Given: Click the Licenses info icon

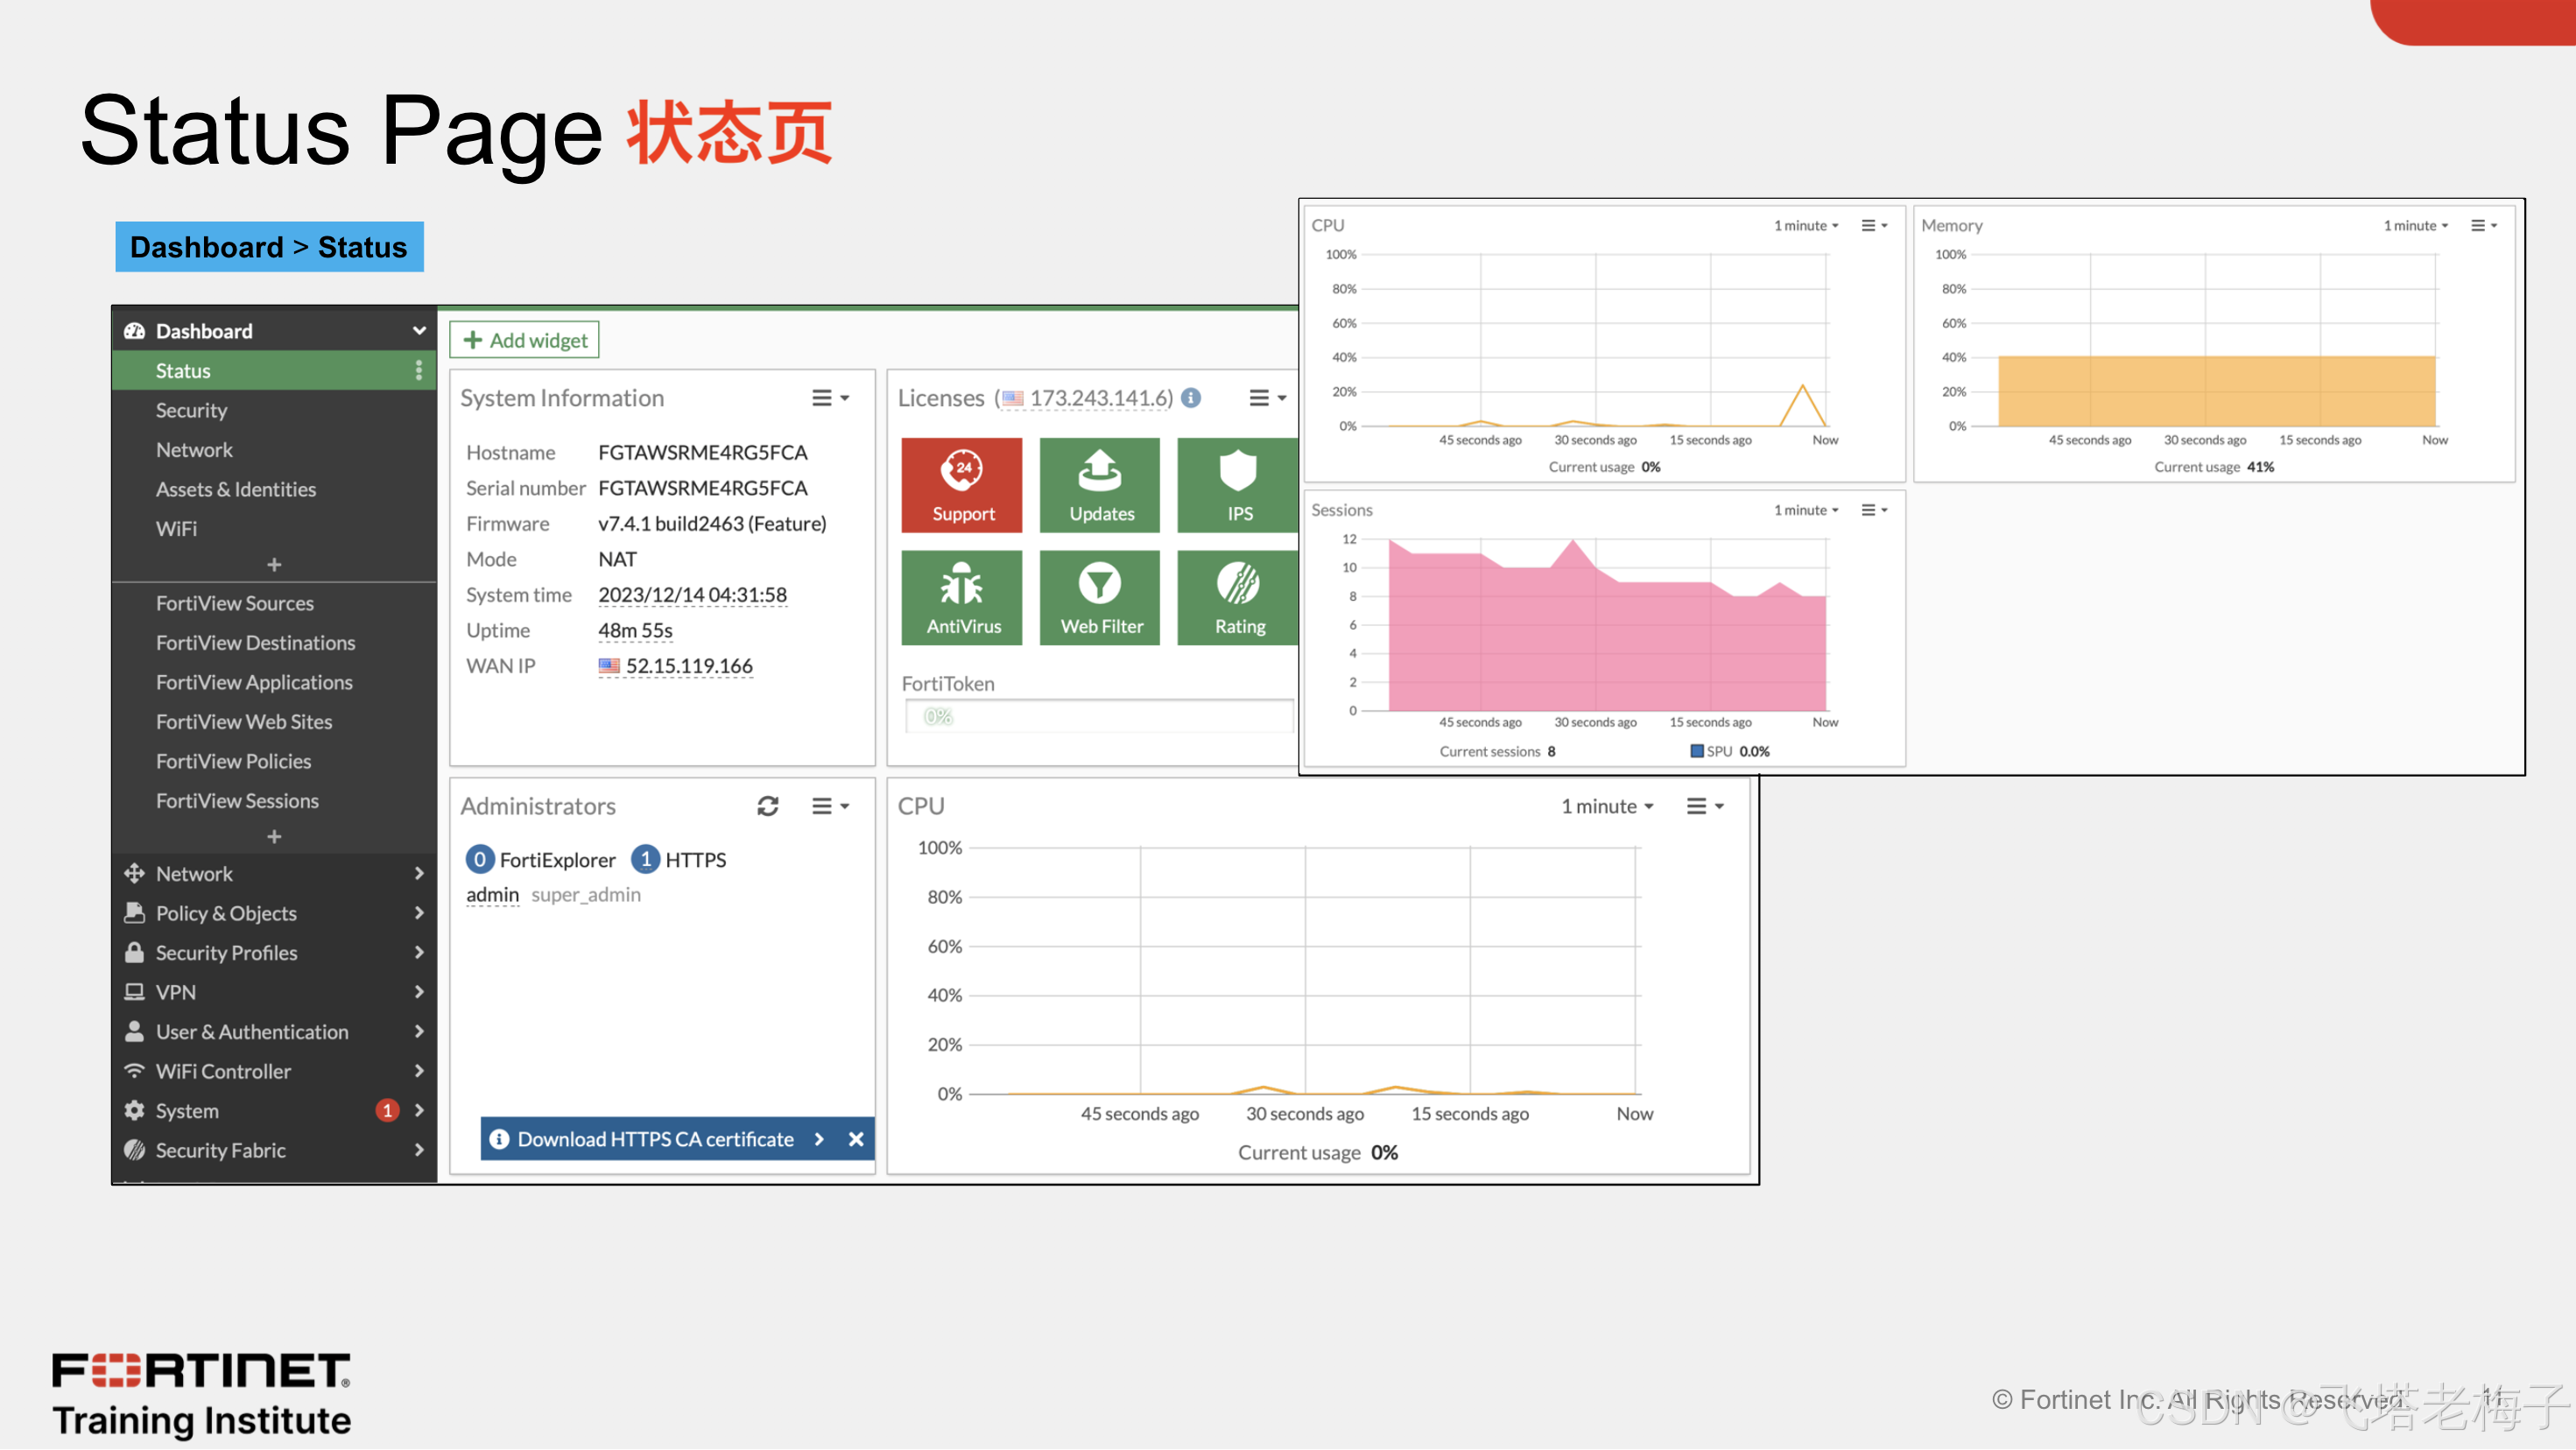Looking at the screenshot, I should 1191,398.
